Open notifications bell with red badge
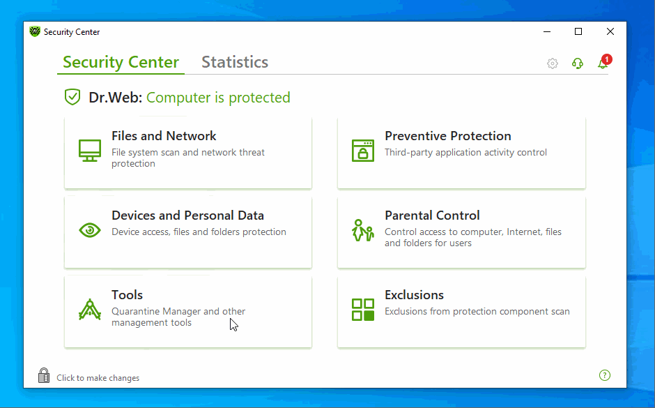Viewport: 655px width, 408px height. [x=603, y=63]
